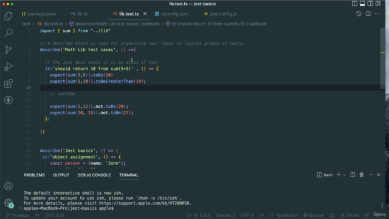Open the PROBLEMS panel tab
Image resolution: width=389 pixels, height=219 pixels.
point(34,175)
